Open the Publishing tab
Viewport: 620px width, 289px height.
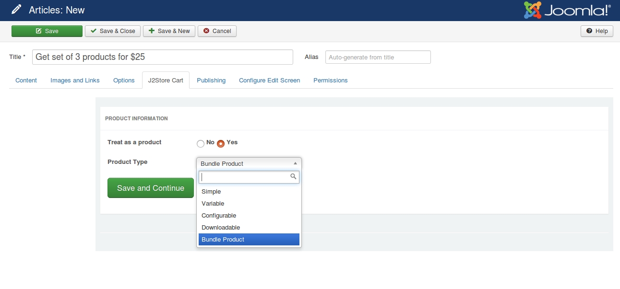(211, 81)
